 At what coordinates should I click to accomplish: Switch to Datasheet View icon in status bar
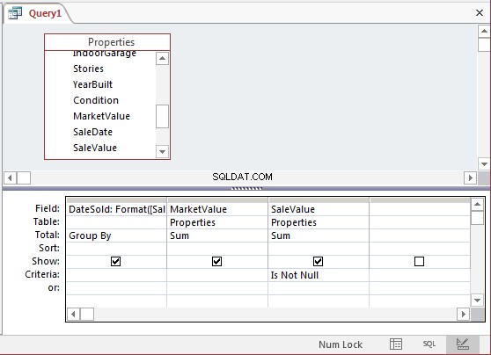(x=396, y=344)
